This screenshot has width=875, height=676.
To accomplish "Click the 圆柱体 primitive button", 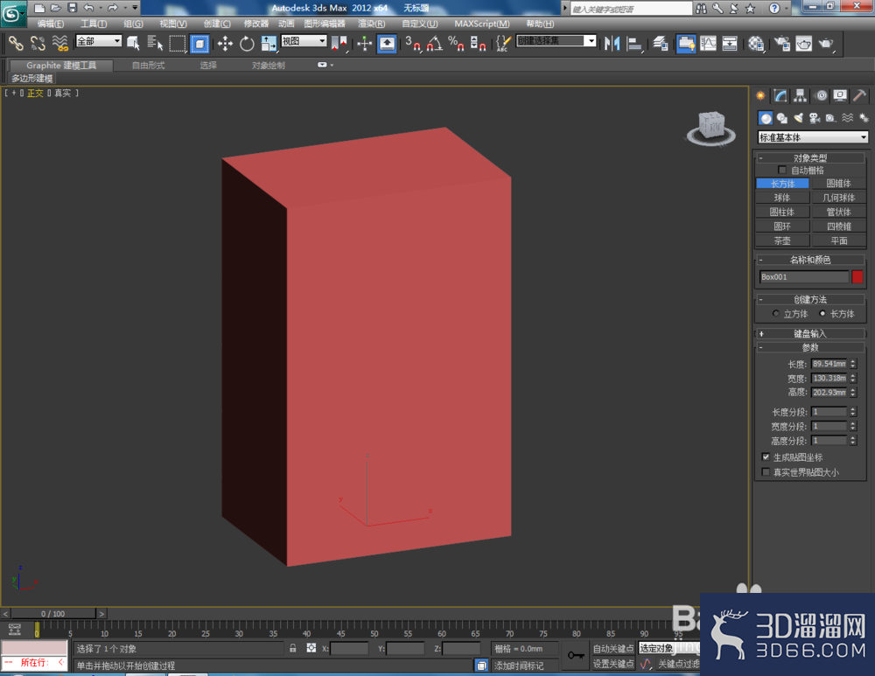I will (x=781, y=212).
